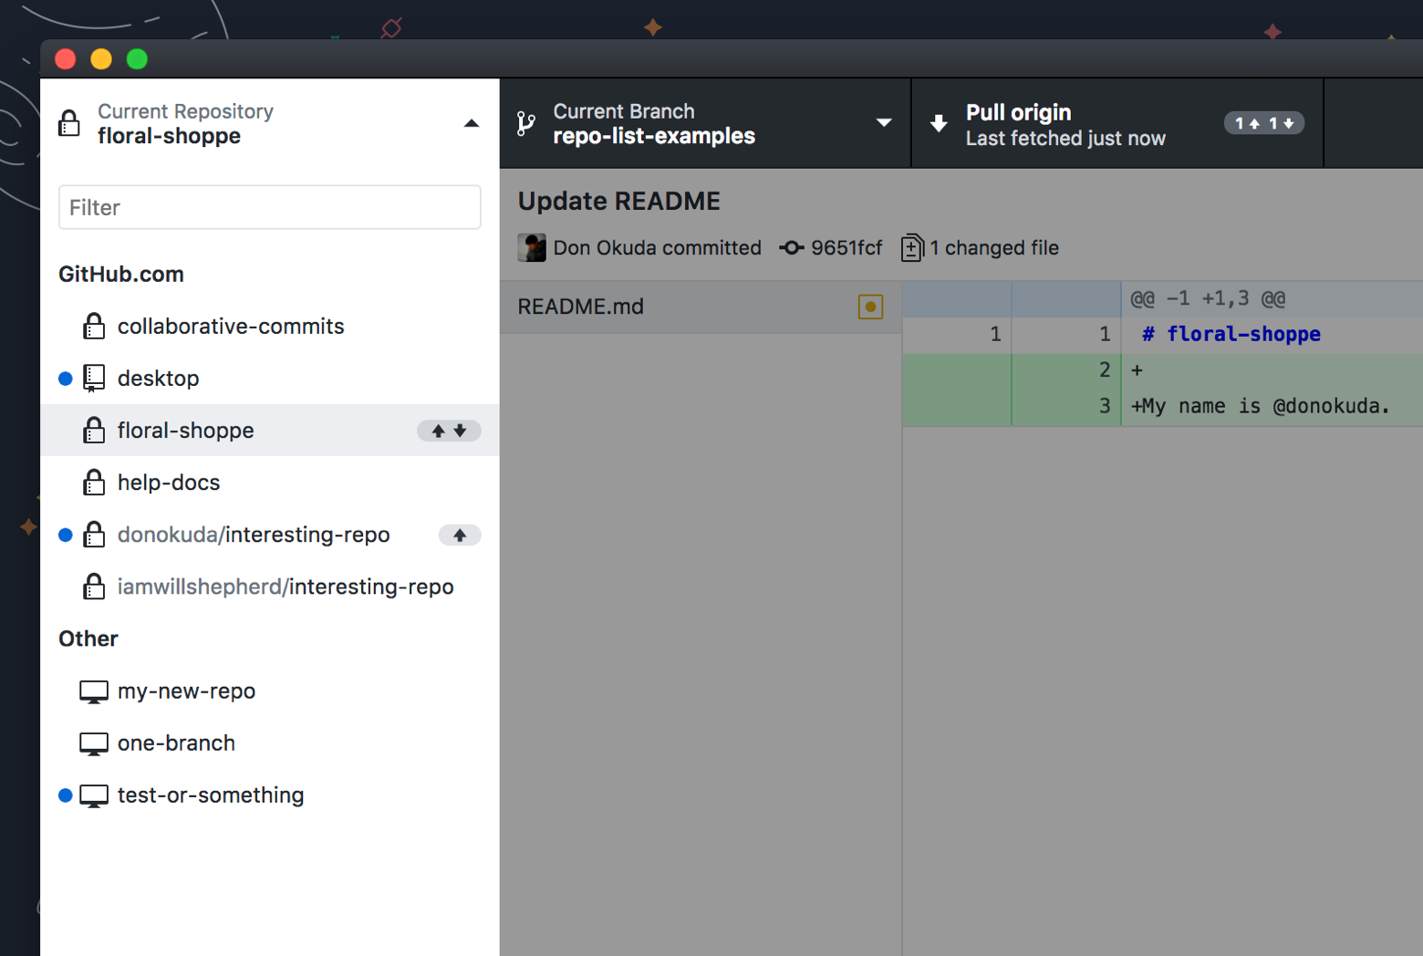The height and width of the screenshot is (956, 1423).
Task: Select the desktop repository
Action: click(x=270, y=378)
